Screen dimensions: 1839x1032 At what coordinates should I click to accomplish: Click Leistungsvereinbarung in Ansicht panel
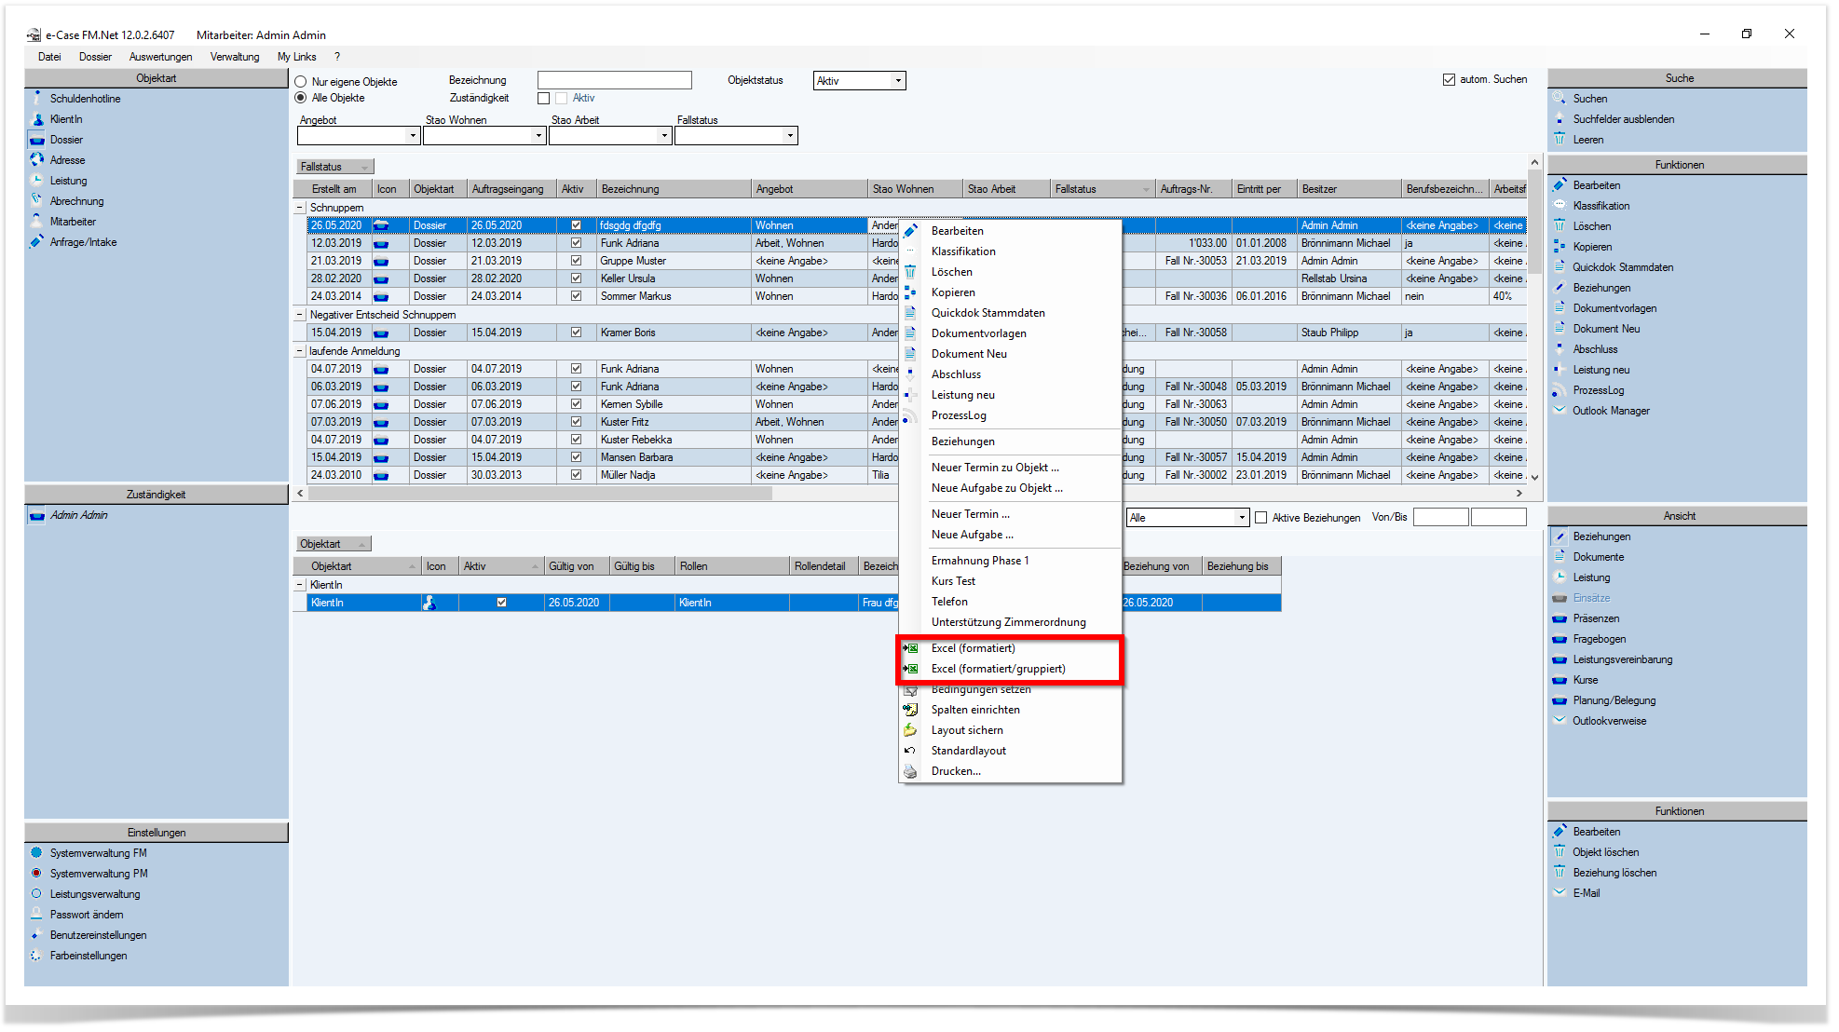(x=1623, y=659)
